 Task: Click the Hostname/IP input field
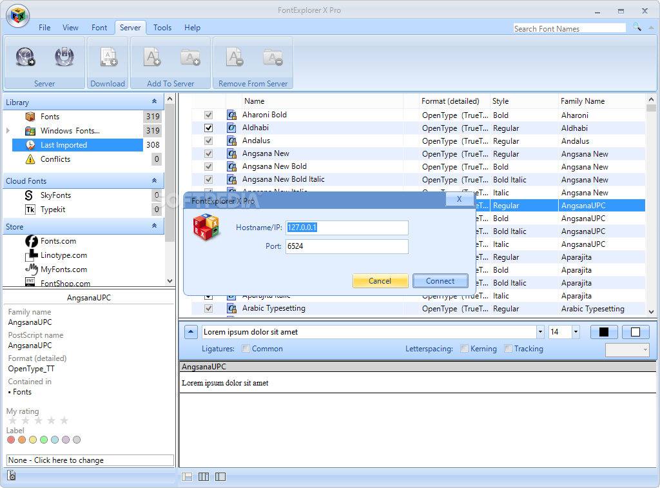[347, 228]
